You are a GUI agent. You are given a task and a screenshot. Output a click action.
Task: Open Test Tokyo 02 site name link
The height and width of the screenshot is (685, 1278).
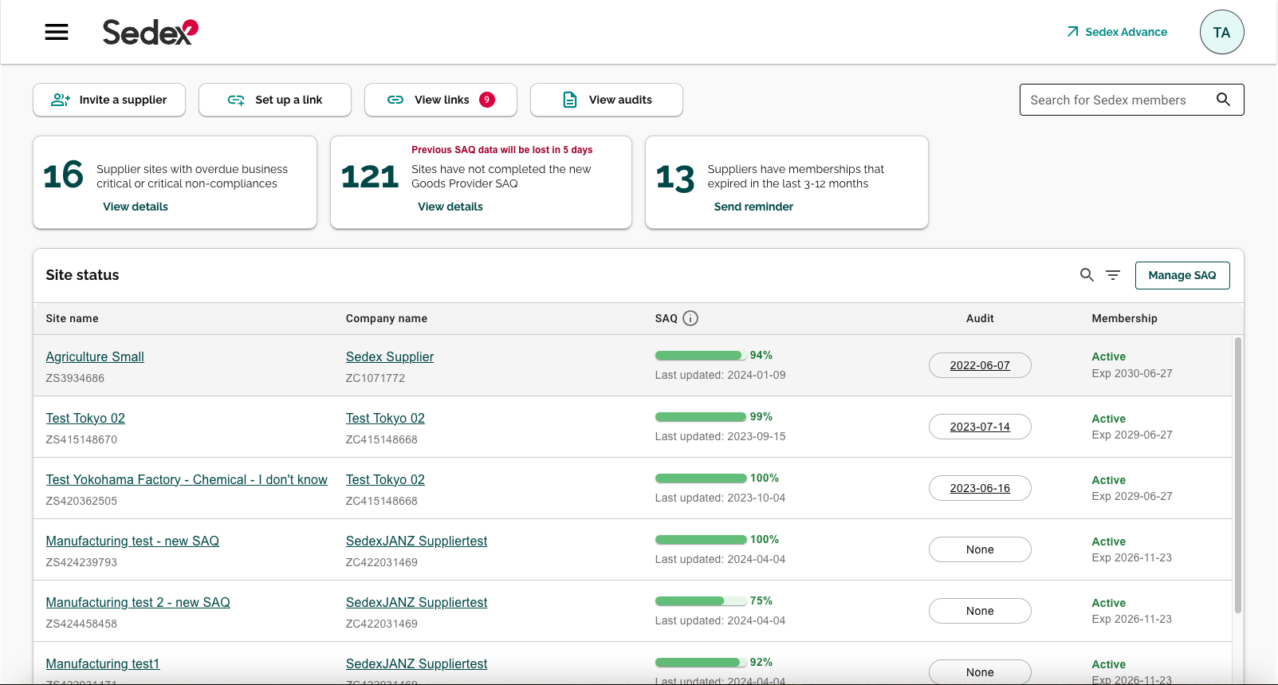point(85,418)
